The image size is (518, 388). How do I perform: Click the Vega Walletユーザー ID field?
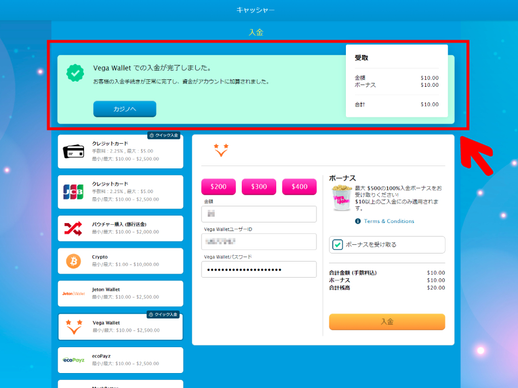[258, 241]
